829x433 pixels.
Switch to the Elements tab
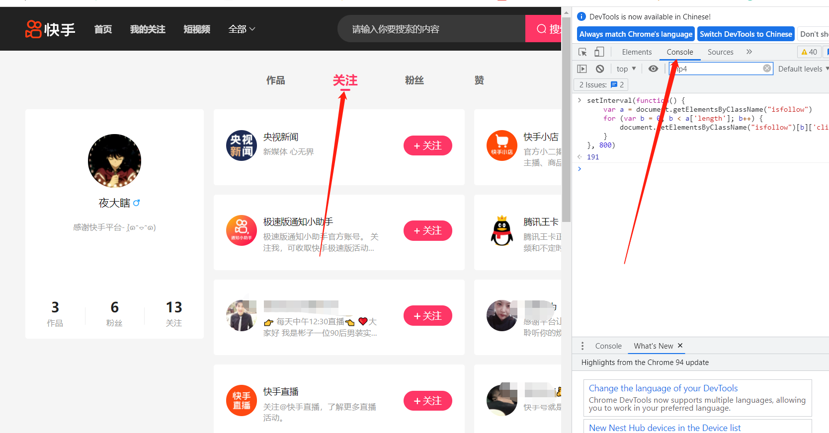coord(637,52)
